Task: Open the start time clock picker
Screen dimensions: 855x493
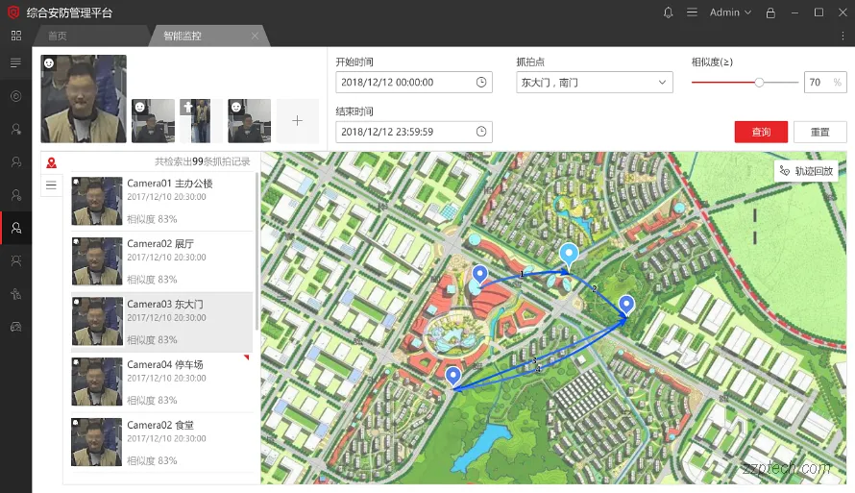Action: click(x=481, y=83)
